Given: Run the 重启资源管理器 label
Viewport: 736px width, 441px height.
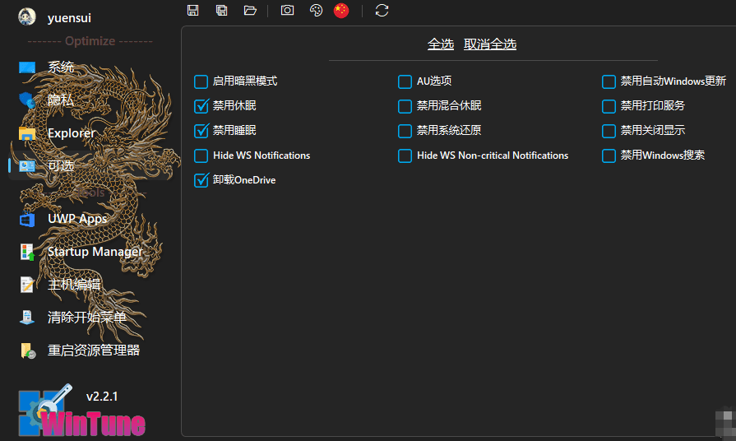Looking at the screenshot, I should click(94, 350).
